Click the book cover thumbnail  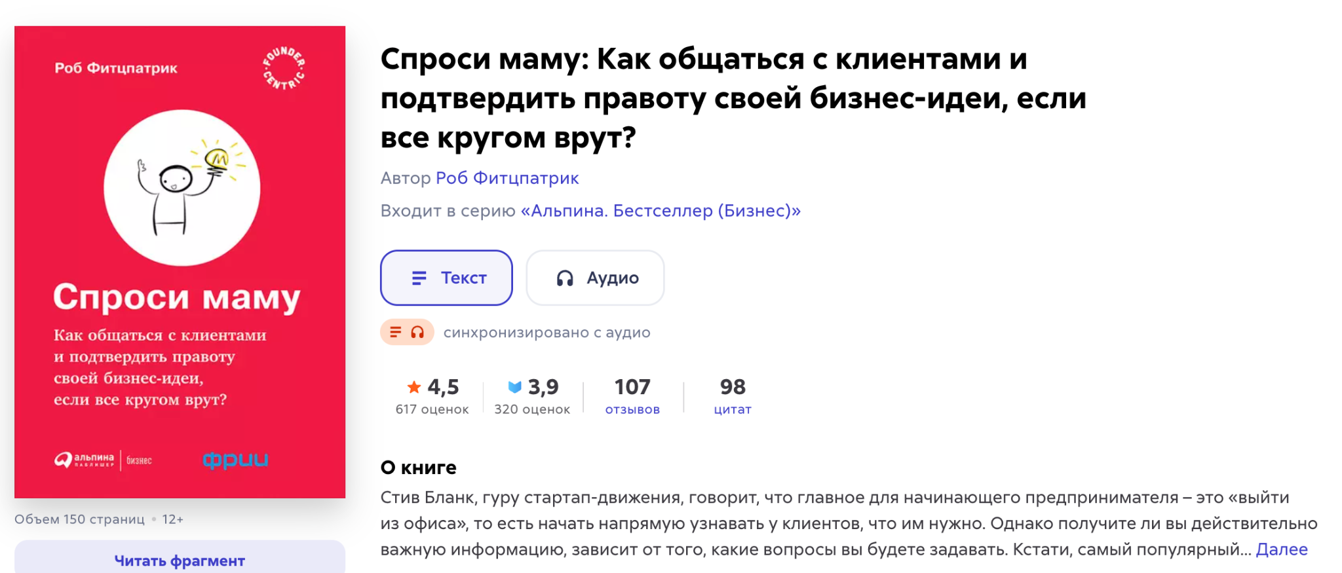(180, 262)
